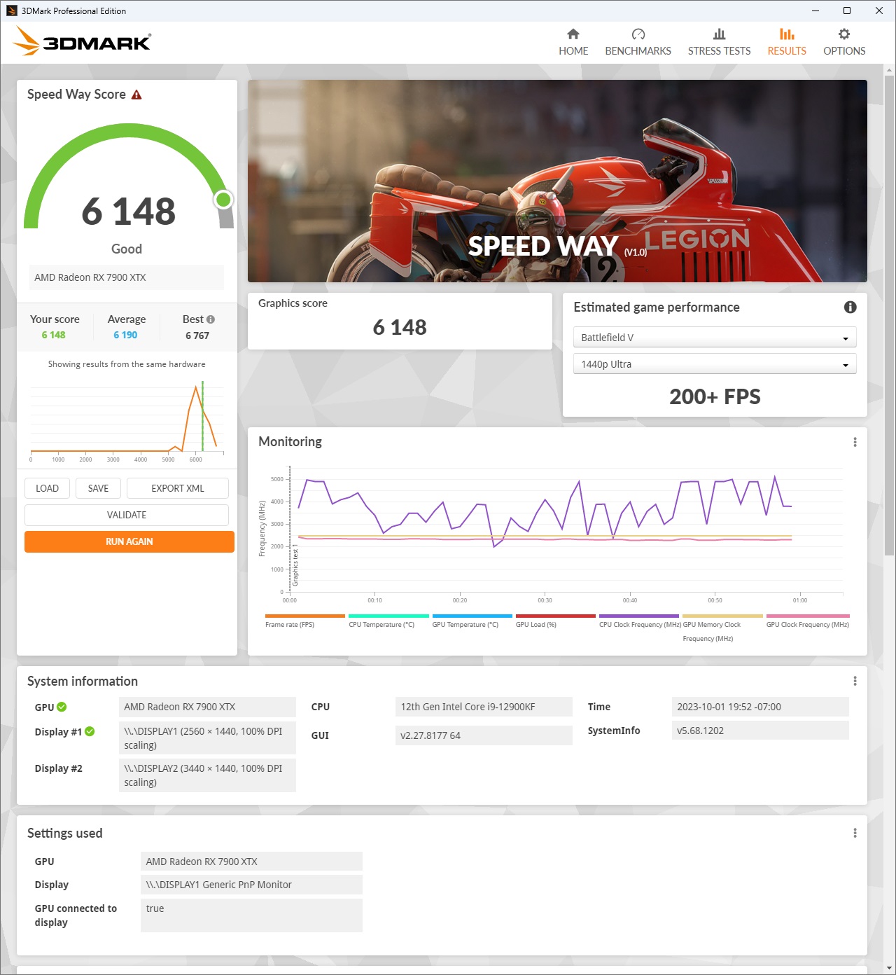The height and width of the screenshot is (975, 896).
Task: Open the Battlefield V game dropdown
Action: click(715, 338)
